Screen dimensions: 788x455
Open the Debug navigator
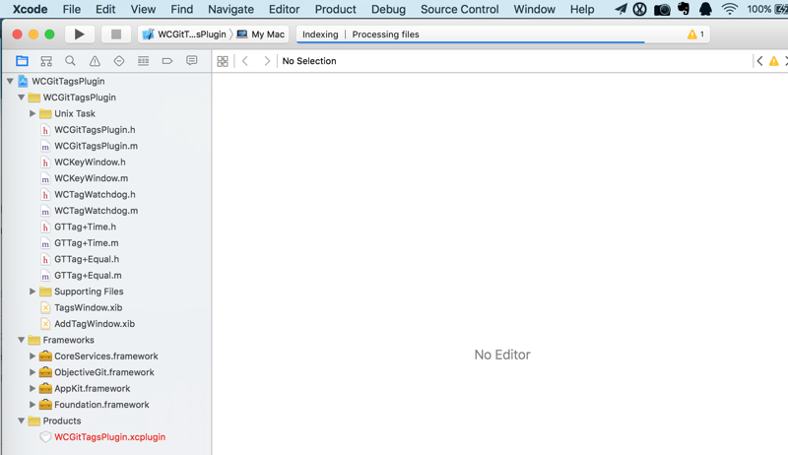pyautogui.click(x=143, y=61)
